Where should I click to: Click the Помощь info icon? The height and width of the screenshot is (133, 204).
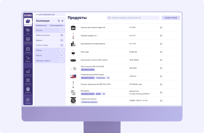(28, 101)
